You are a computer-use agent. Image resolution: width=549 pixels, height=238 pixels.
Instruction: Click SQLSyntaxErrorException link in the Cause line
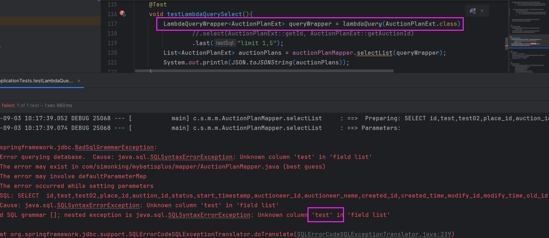98,205
